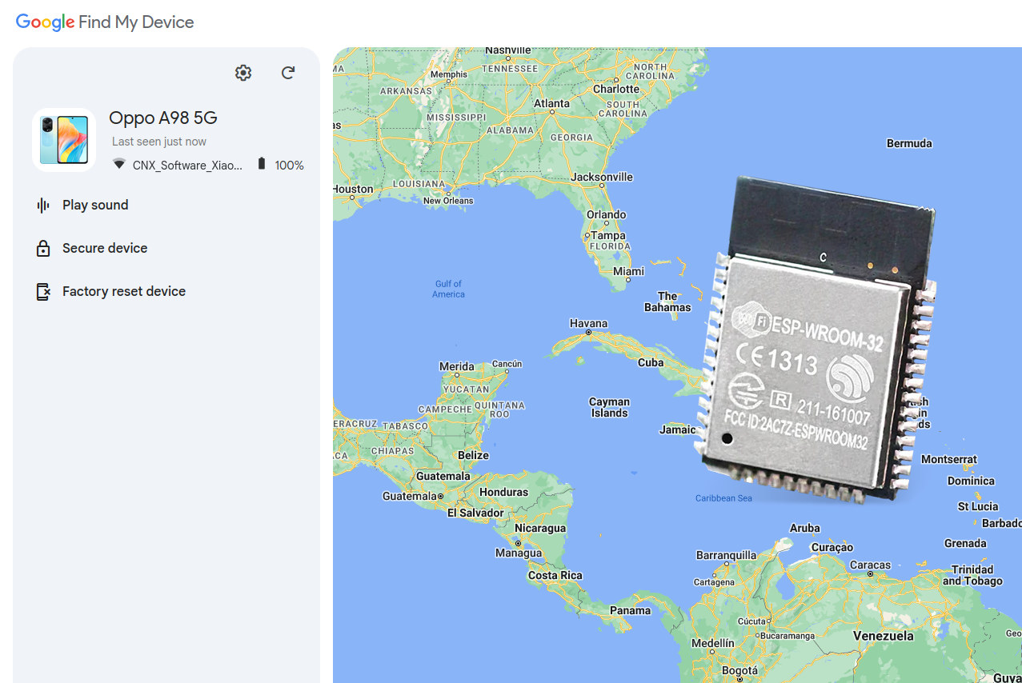Select Factory reset device
This screenshot has width=1022, height=683.
(124, 291)
